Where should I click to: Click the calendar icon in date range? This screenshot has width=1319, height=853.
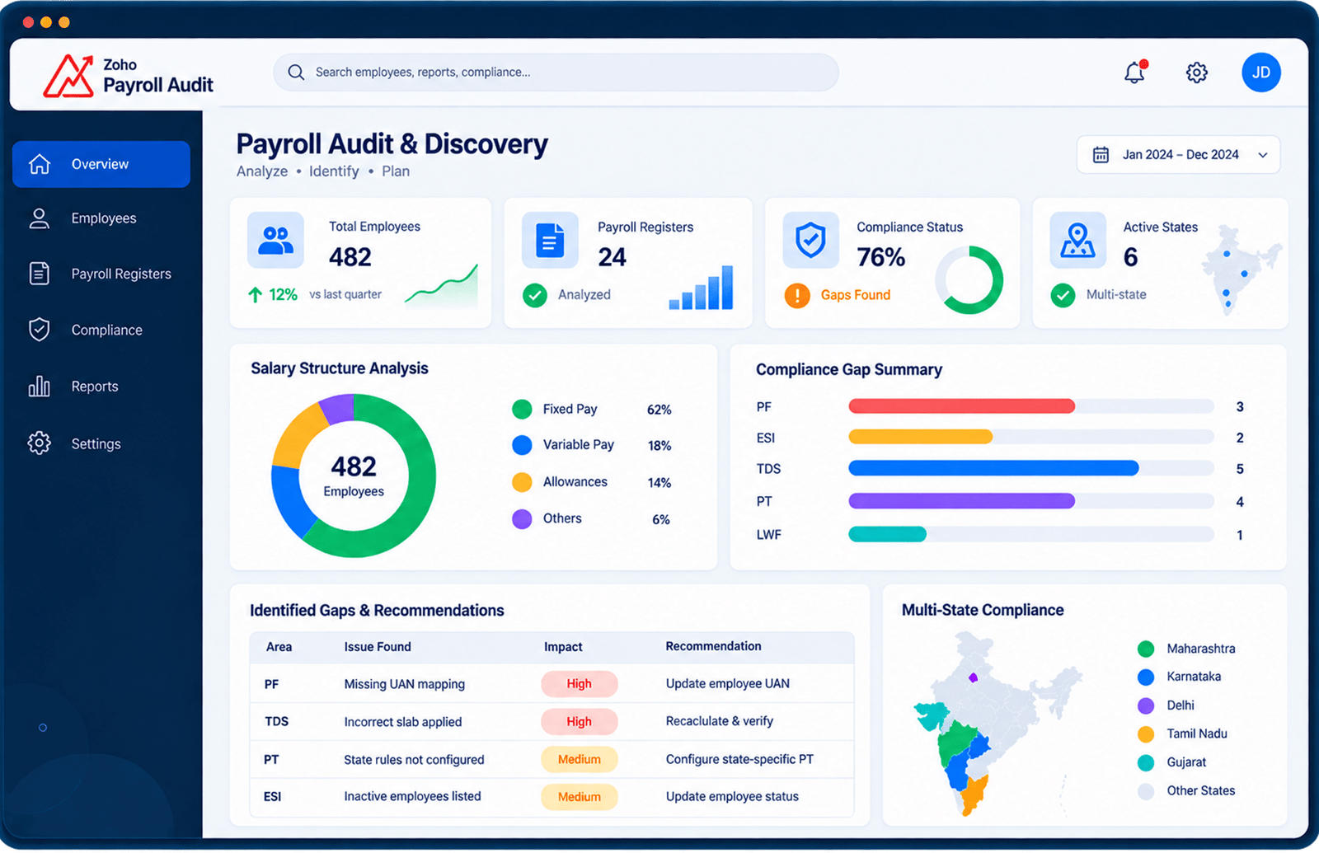pyautogui.click(x=1101, y=155)
